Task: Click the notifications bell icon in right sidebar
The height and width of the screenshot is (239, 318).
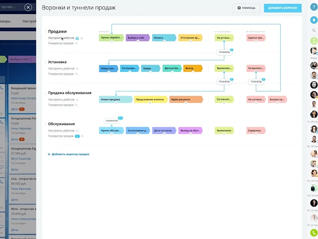Action: (314, 20)
